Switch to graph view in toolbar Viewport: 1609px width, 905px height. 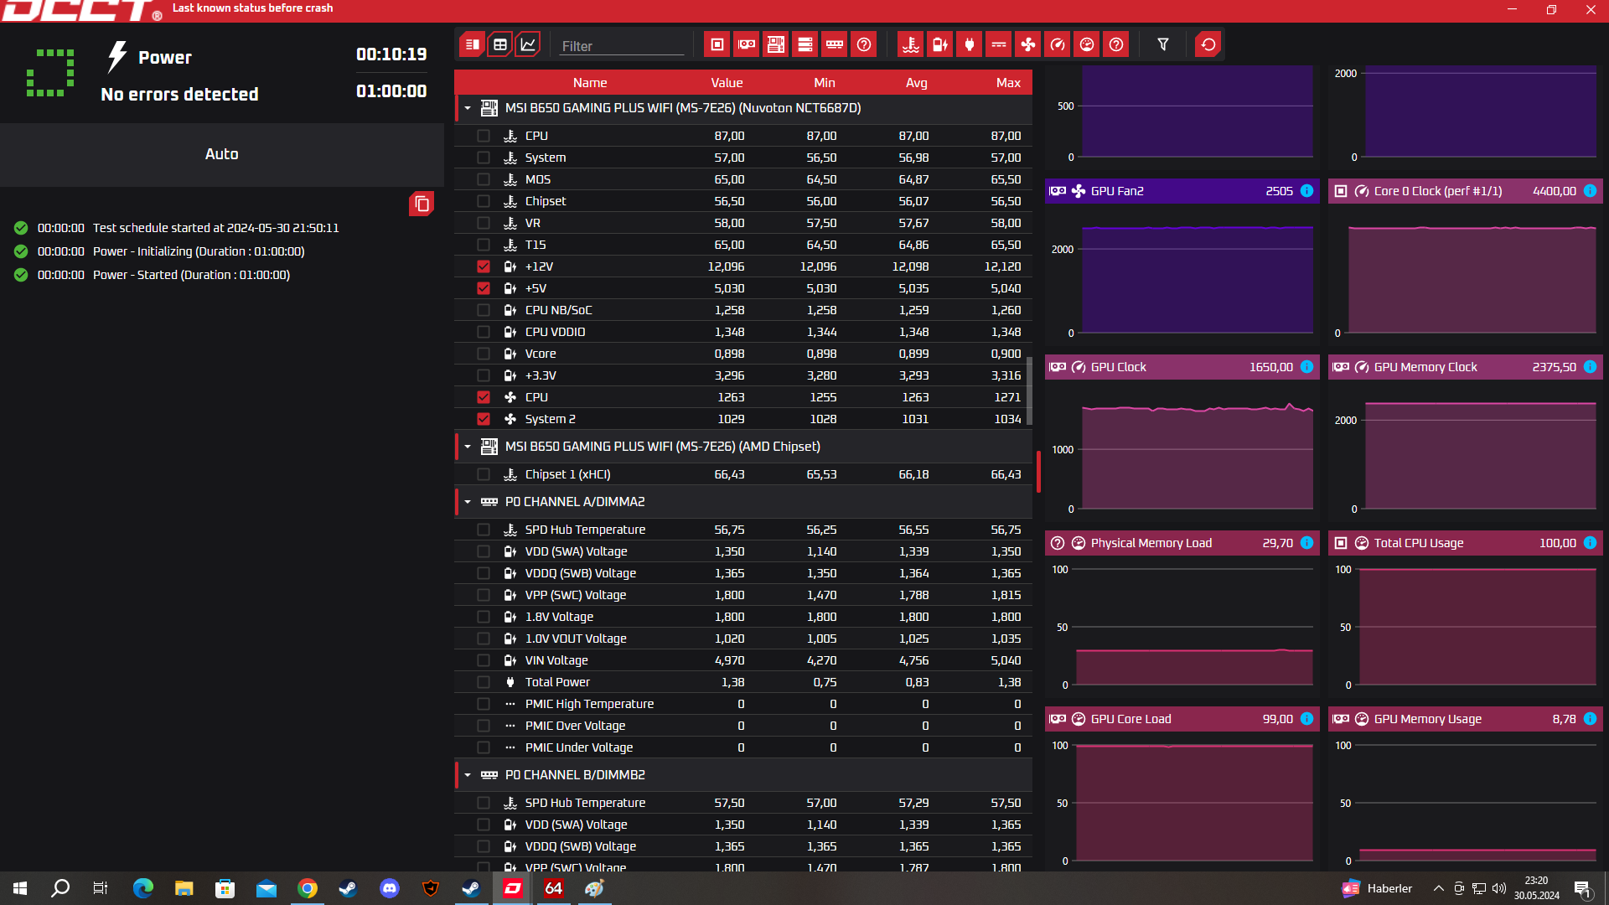click(528, 44)
